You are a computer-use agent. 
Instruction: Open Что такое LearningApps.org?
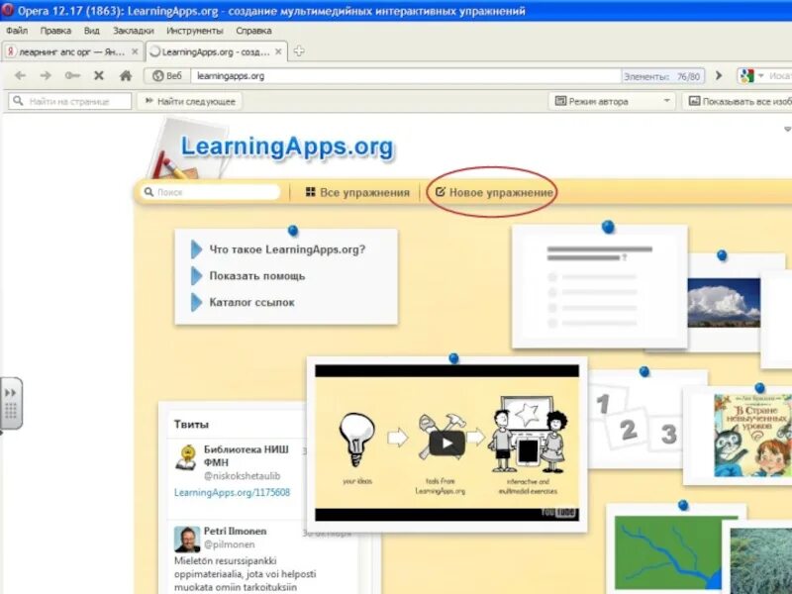pyautogui.click(x=287, y=249)
